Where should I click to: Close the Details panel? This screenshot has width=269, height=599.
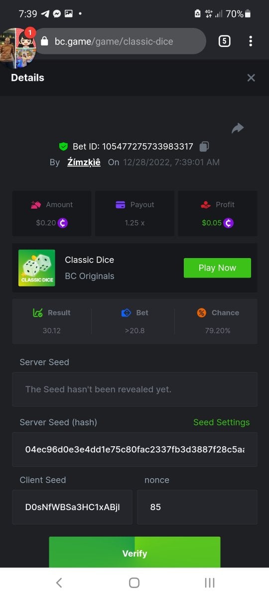[251, 77]
